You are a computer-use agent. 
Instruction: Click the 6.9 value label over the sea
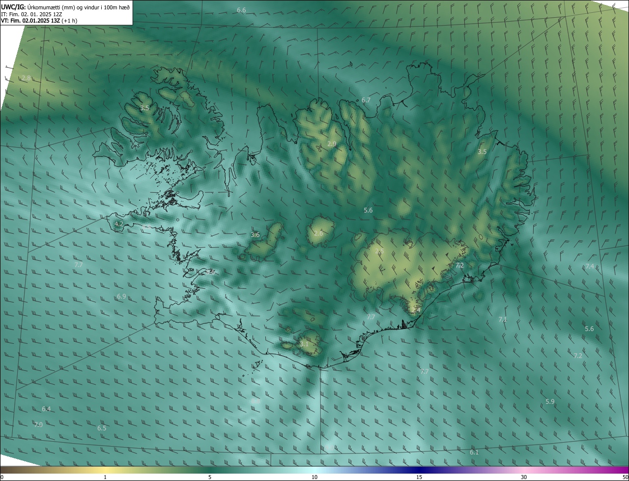point(121,296)
